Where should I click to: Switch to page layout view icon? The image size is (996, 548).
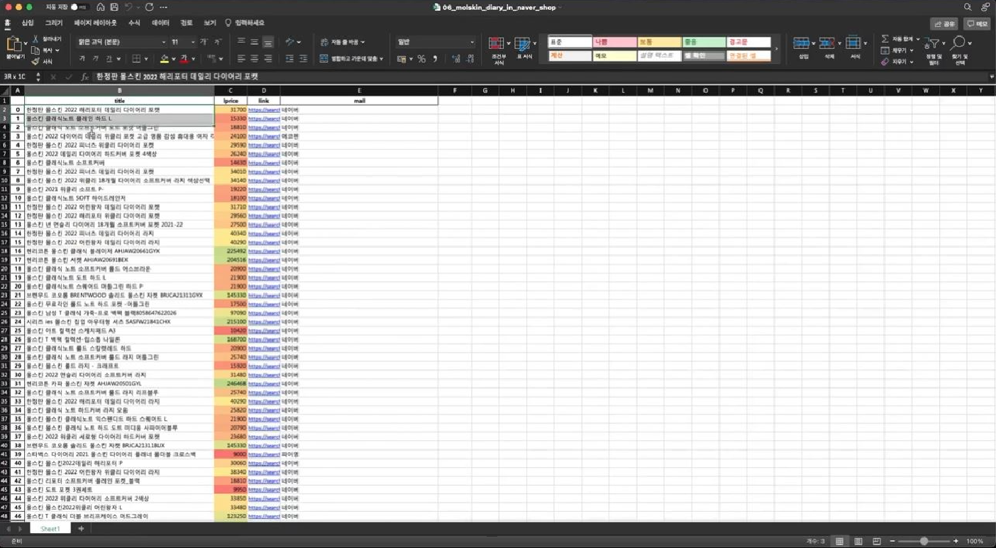(858, 541)
